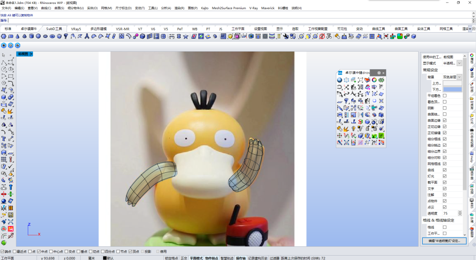
Task: Toggle 智慧轨迹 in status bar
Action: (x=227, y=258)
